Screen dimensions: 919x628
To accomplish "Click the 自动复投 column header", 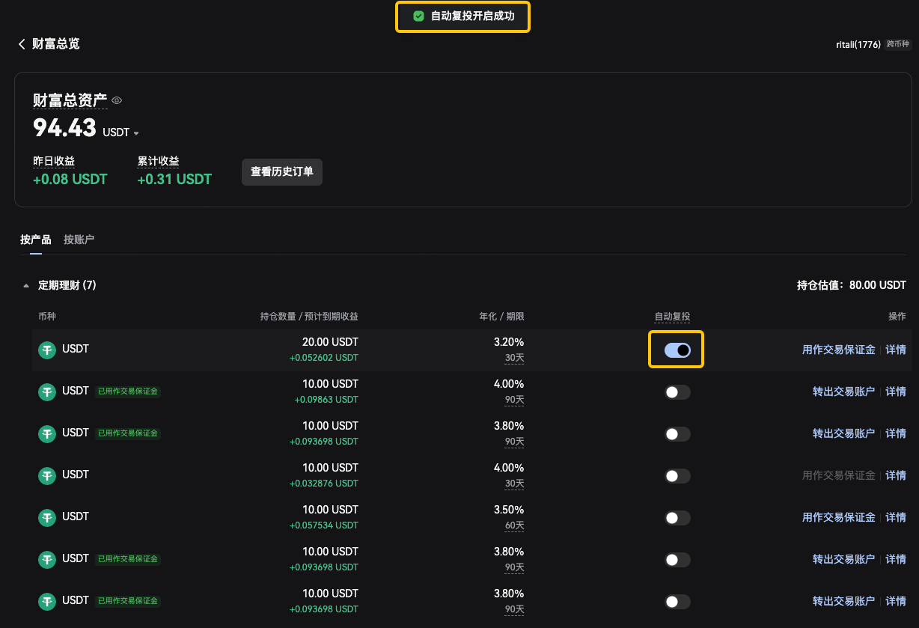I will (x=672, y=317).
